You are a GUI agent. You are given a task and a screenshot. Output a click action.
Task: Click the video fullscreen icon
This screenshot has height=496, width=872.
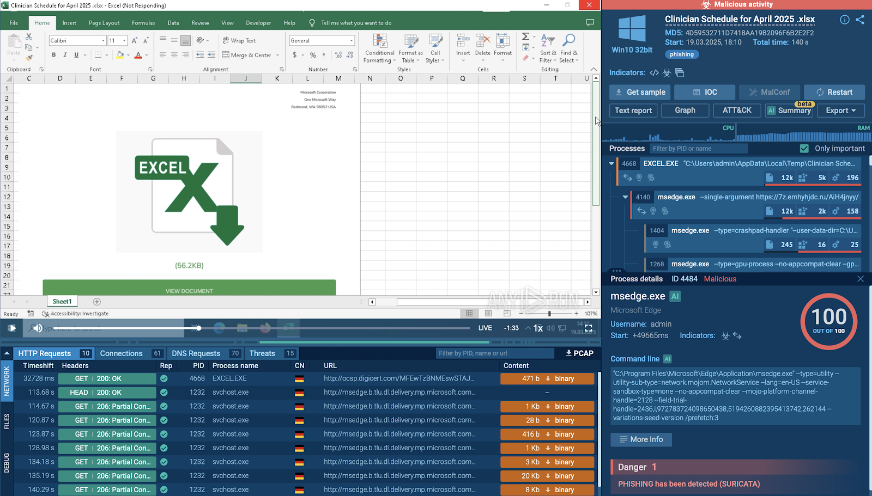click(x=589, y=328)
